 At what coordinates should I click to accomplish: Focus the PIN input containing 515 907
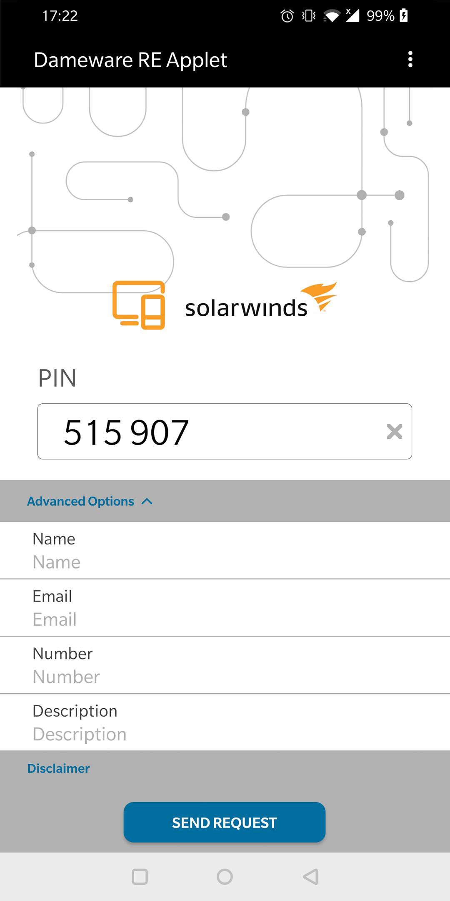208,432
